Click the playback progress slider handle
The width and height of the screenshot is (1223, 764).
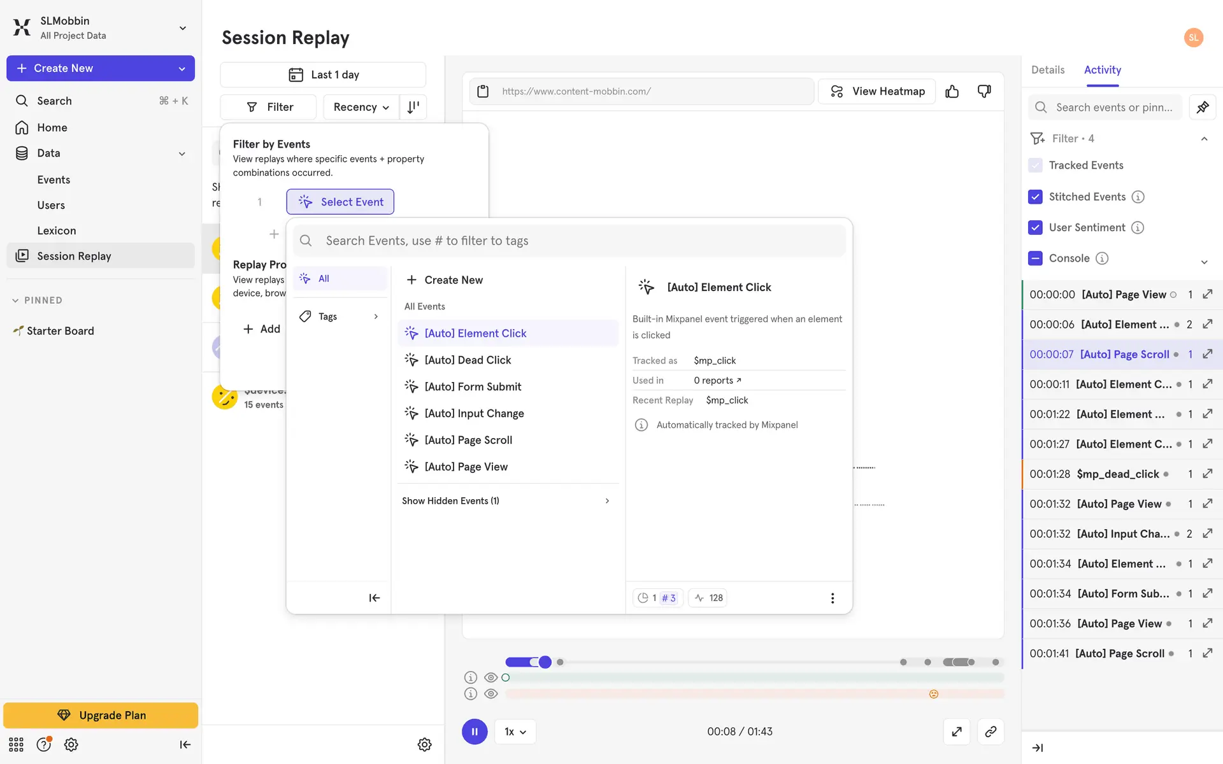[x=545, y=662]
